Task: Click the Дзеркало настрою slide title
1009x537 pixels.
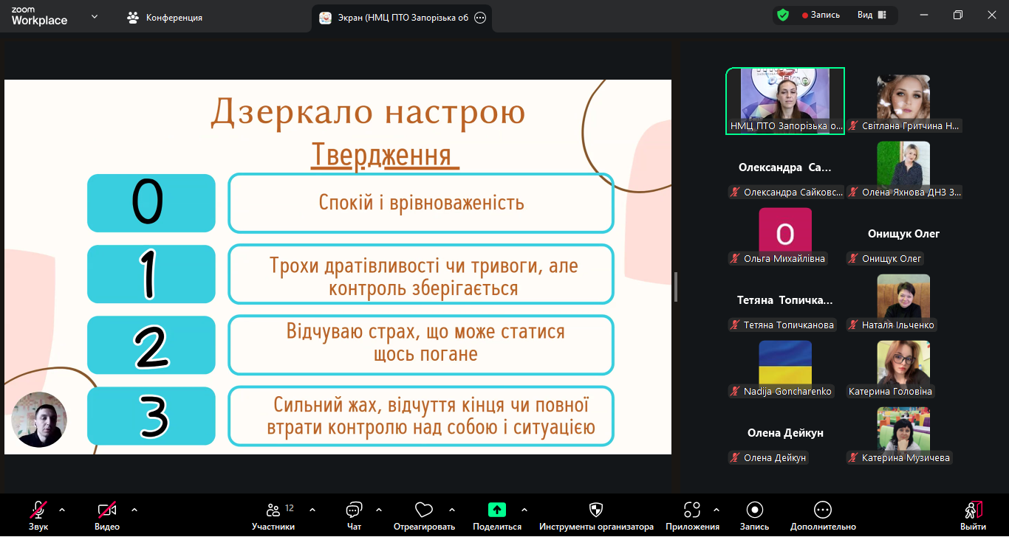Action: 368,113
